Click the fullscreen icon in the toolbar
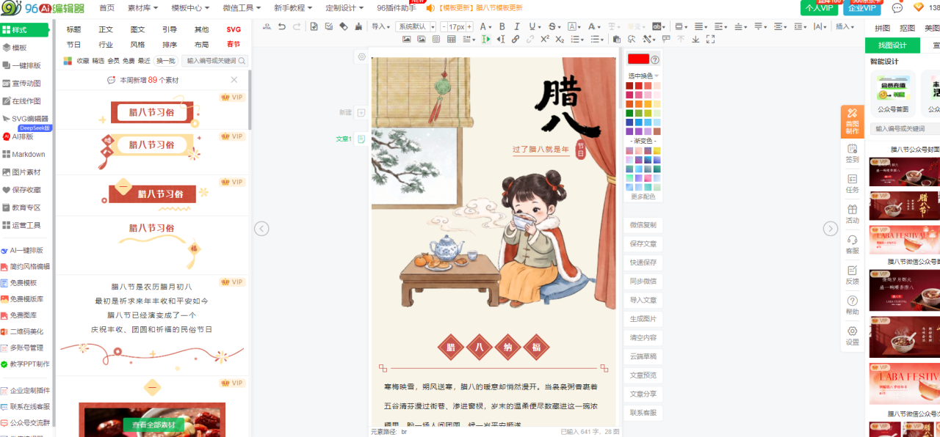 [710, 40]
